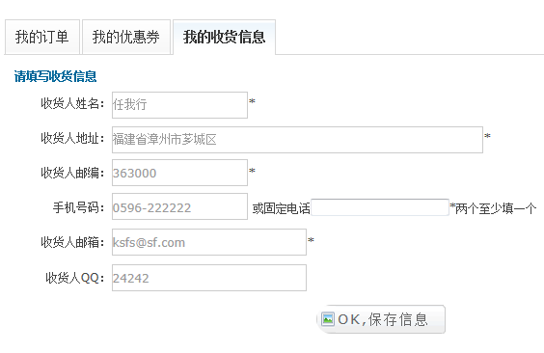Click the 收货人邮箱 label
Image resolution: width=544 pixels, height=353 pixels.
click(x=72, y=242)
